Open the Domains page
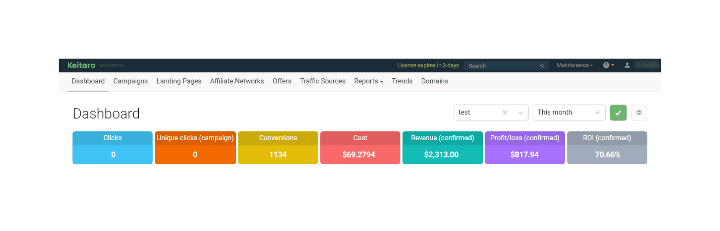 [434, 81]
